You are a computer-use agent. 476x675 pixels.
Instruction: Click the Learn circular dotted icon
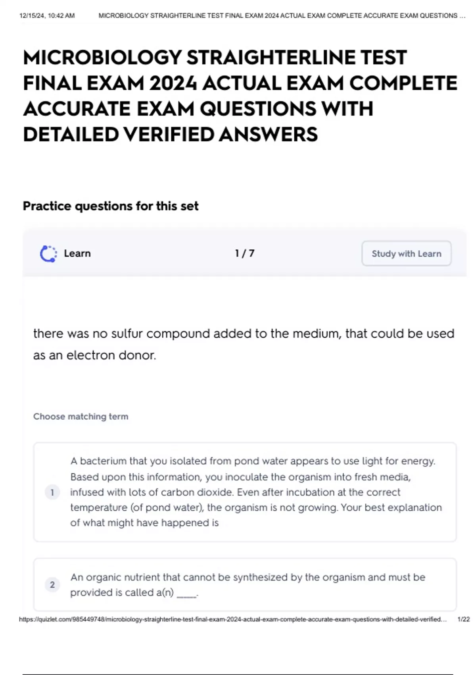coord(48,254)
